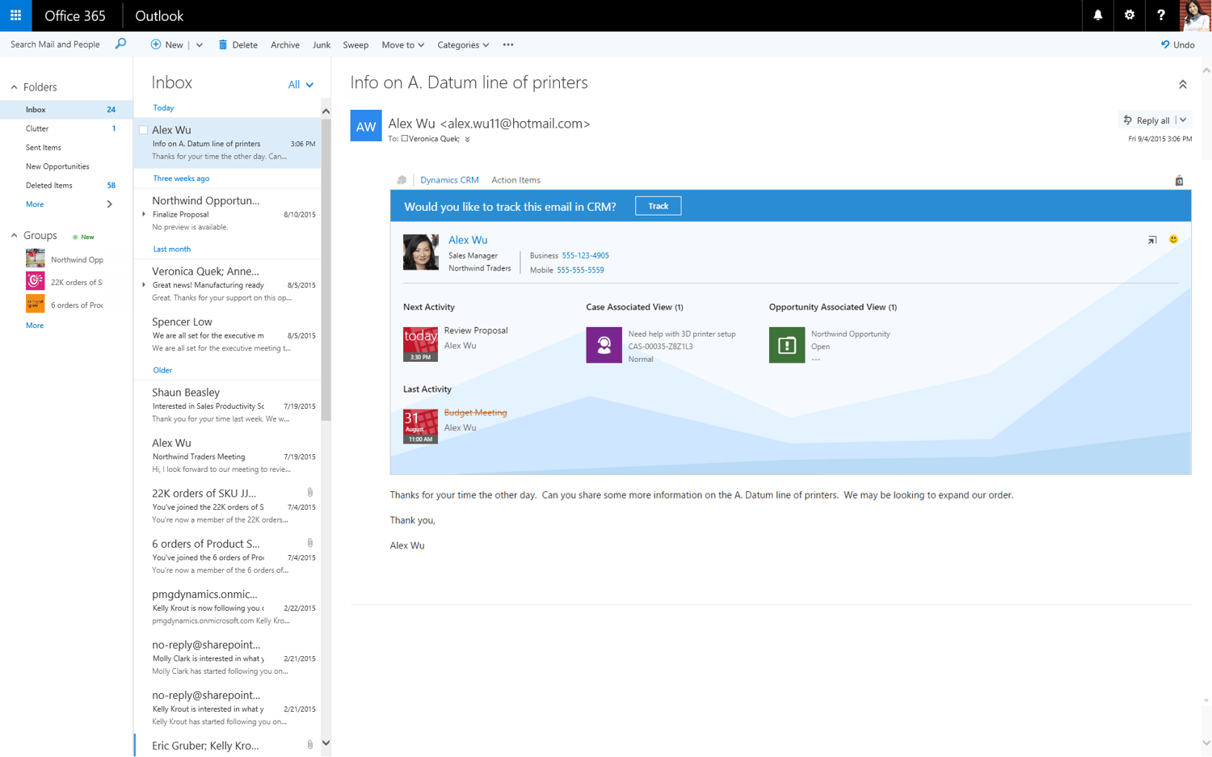This screenshot has height=757, width=1212.
Task: Open the Move to dropdown
Action: click(402, 45)
